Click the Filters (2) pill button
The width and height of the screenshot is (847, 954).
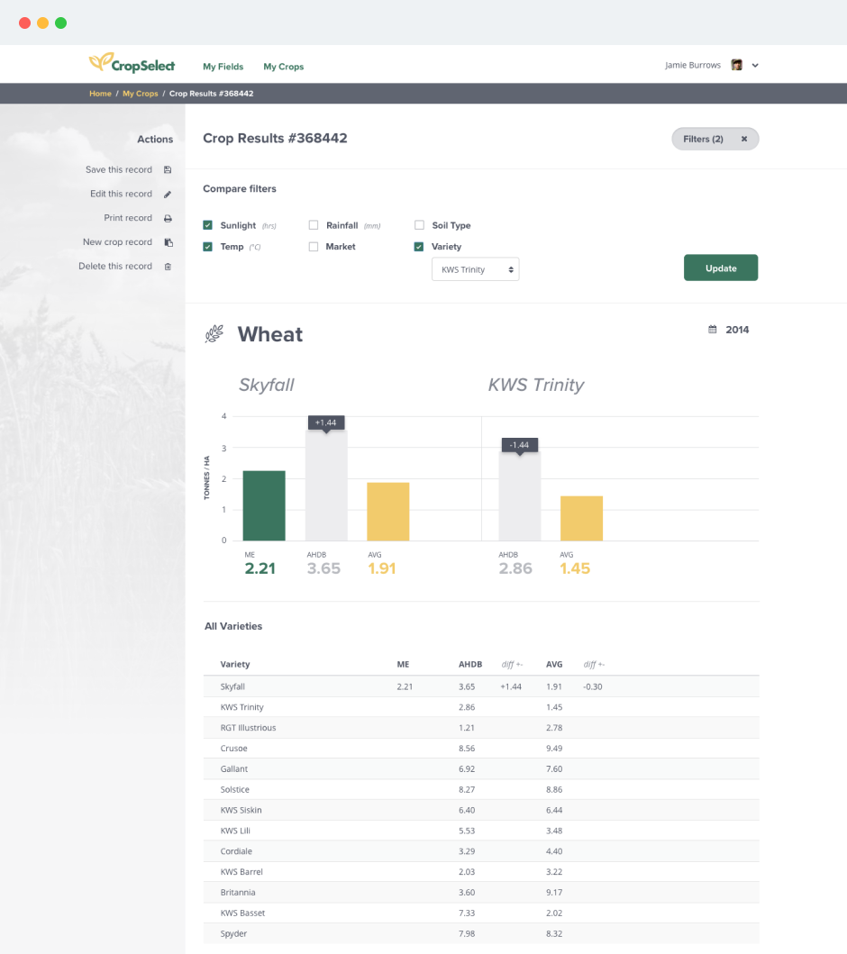715,139
